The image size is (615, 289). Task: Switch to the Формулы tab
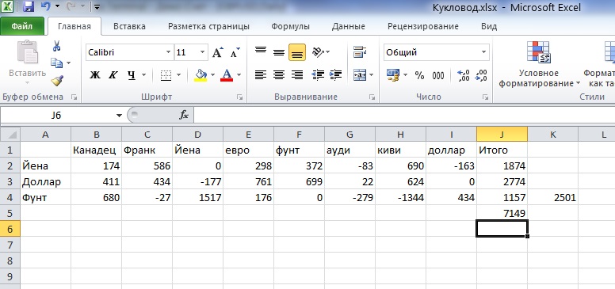click(290, 27)
